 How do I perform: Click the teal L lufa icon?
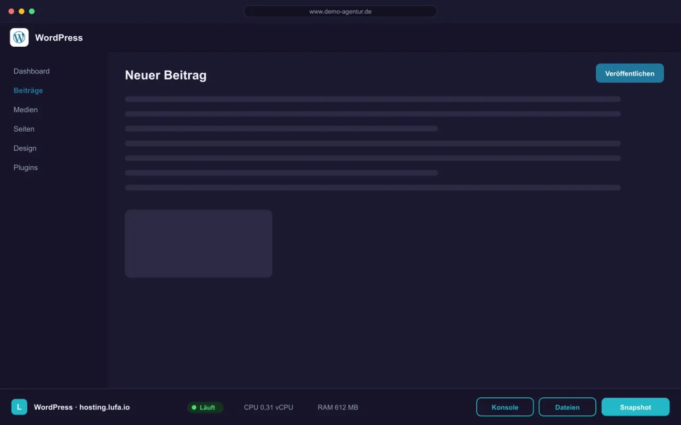point(19,407)
